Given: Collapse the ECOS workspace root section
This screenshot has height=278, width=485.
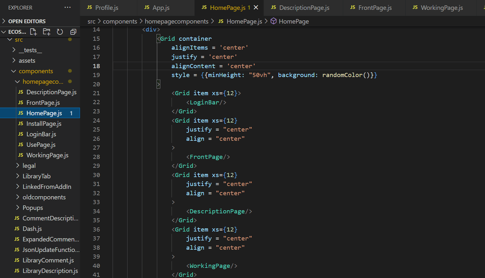Looking at the screenshot, I should pos(4,32).
